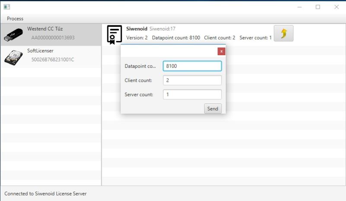Click the Siwenoid license certificate icon
Viewport: 346px width, 201px height.
click(114, 35)
